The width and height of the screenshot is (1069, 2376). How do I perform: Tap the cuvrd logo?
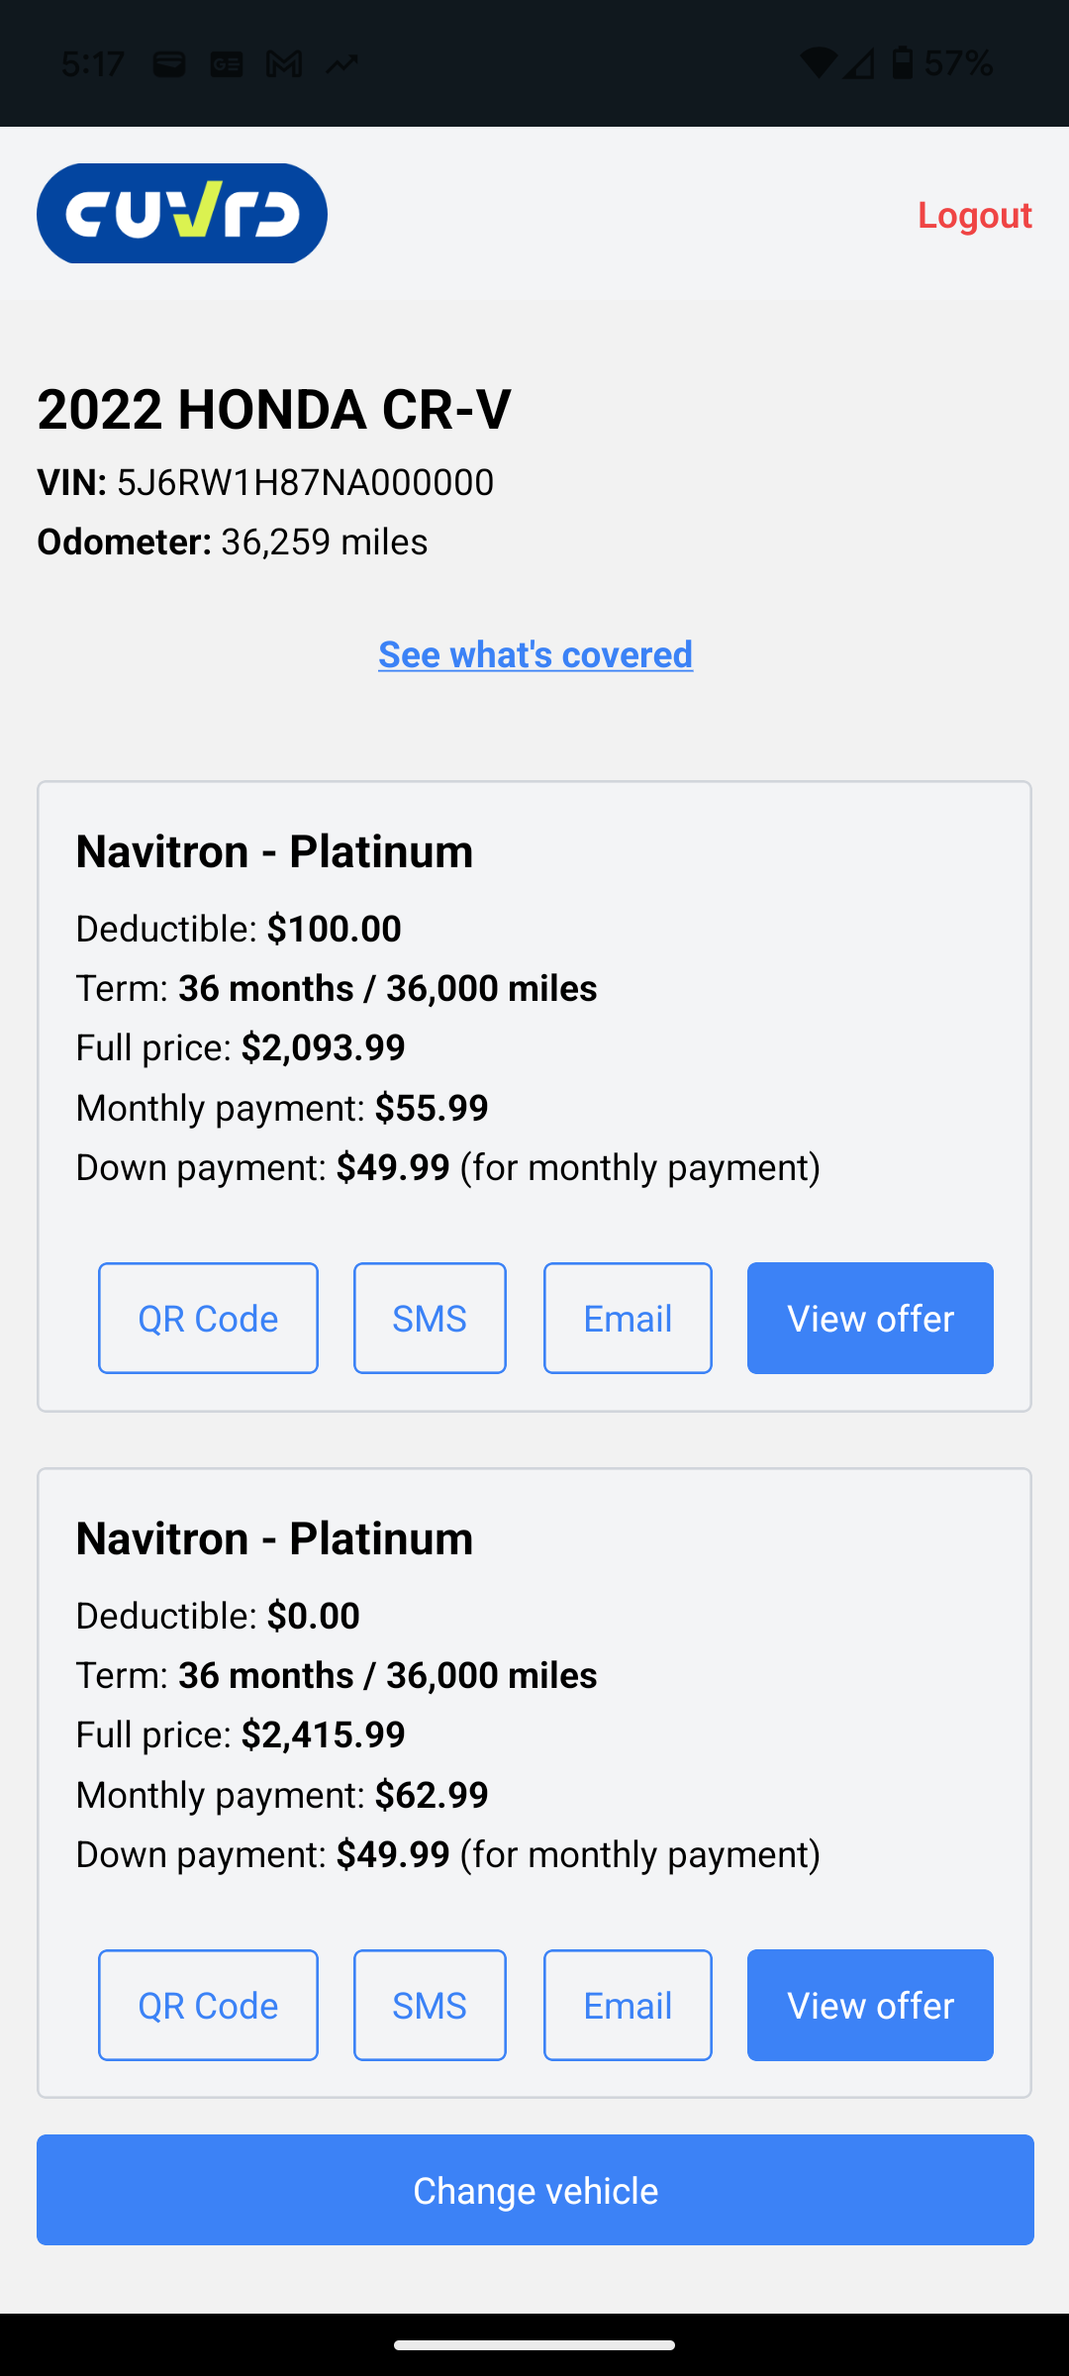pos(182,214)
